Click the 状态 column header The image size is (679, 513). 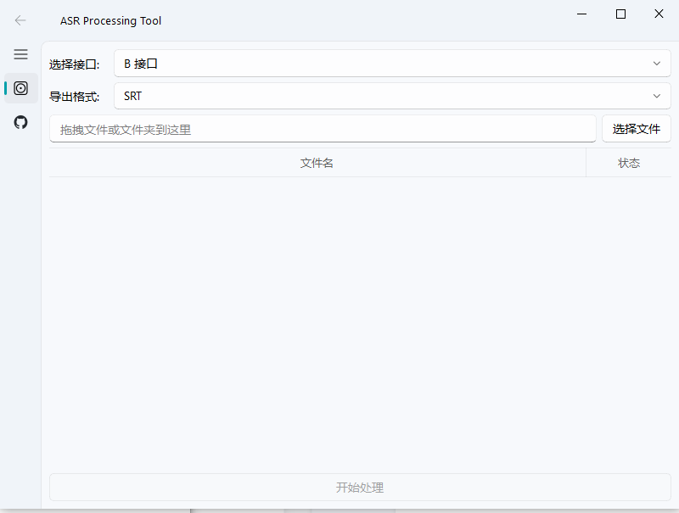tap(629, 163)
